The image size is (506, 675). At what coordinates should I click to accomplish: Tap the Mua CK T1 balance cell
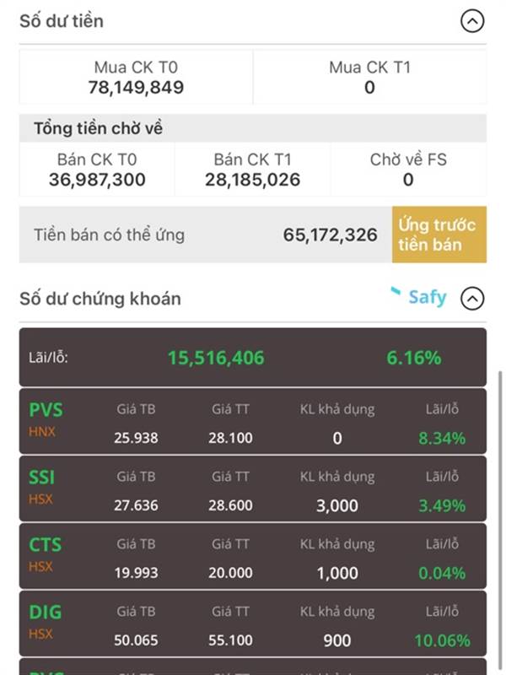pyautogui.click(x=370, y=78)
